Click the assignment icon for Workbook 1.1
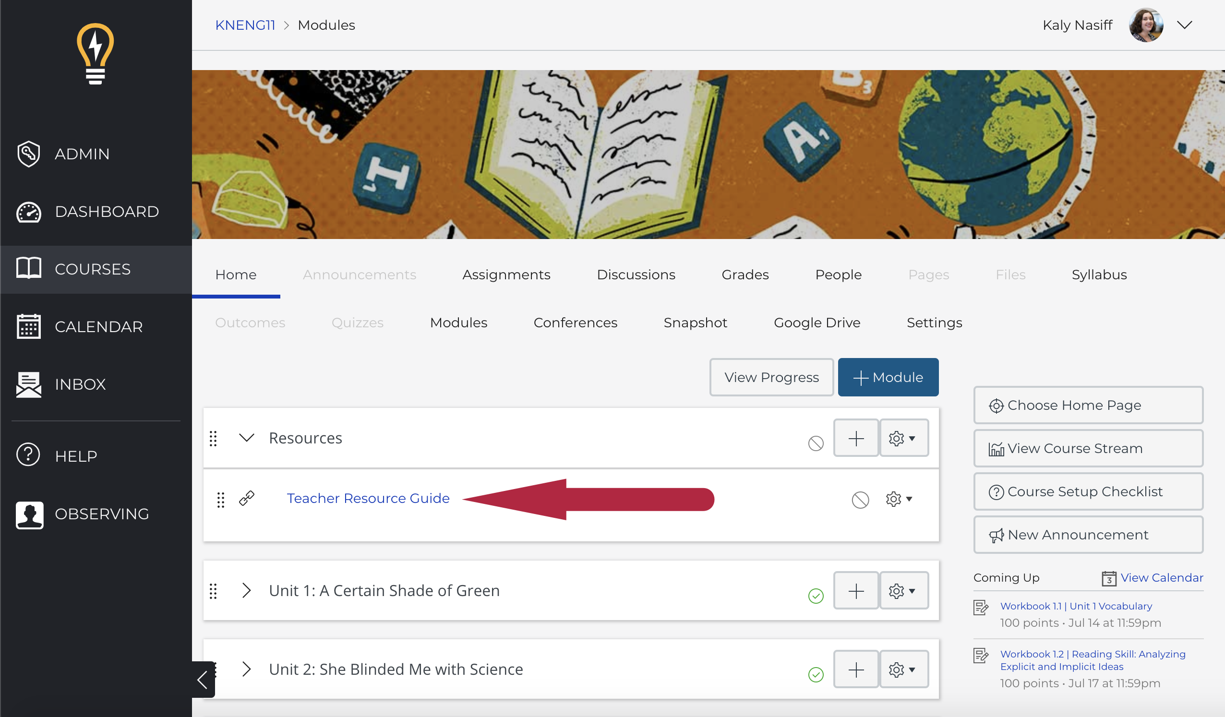Viewport: 1225px width, 717px height. coord(981,608)
